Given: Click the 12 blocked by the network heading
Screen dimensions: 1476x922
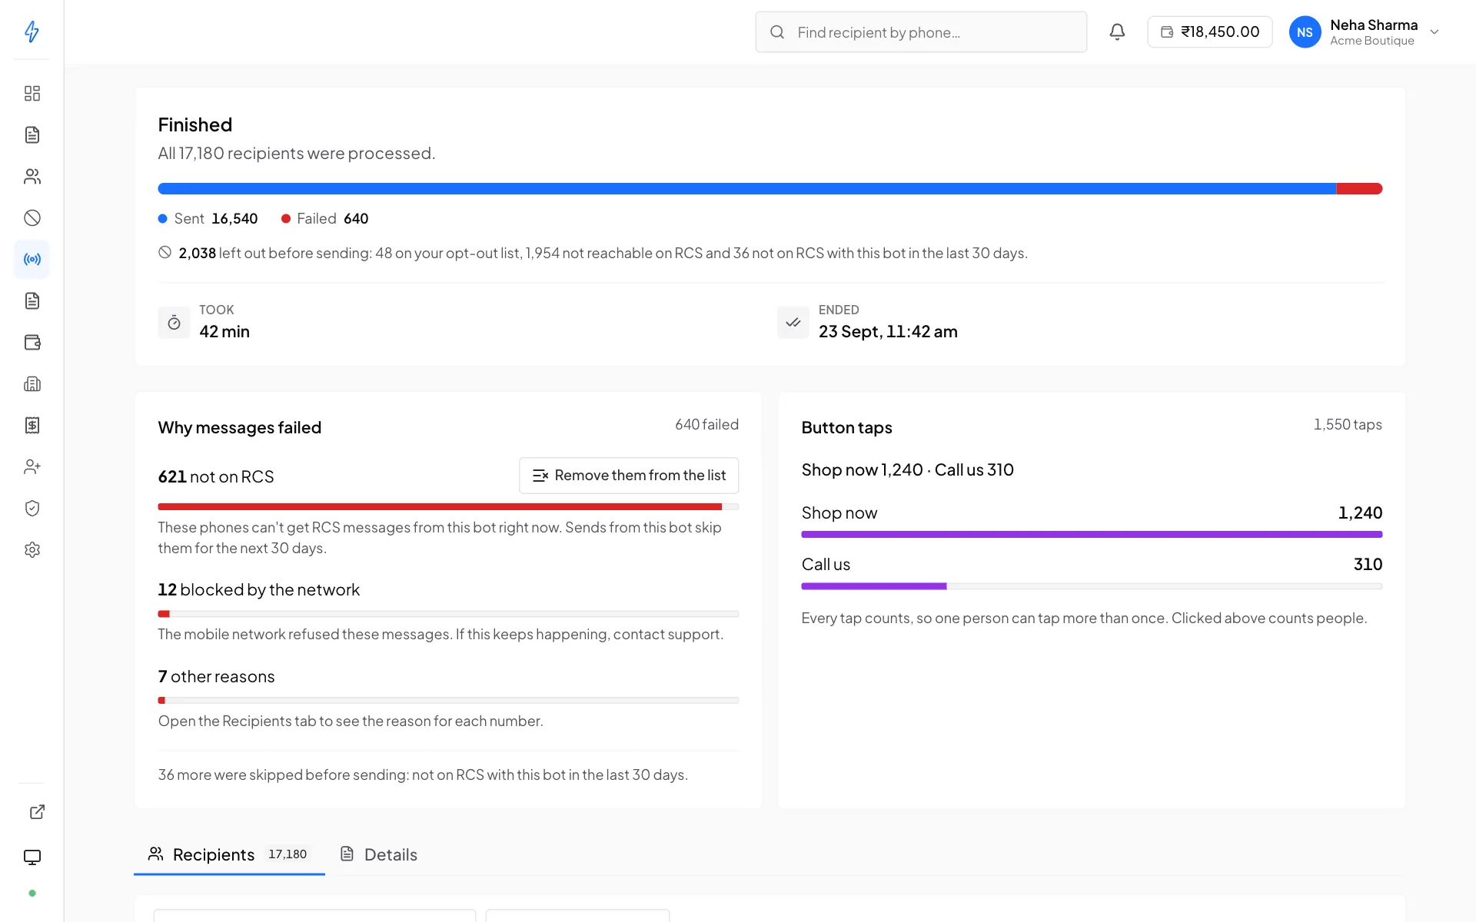Looking at the screenshot, I should click(x=258, y=590).
